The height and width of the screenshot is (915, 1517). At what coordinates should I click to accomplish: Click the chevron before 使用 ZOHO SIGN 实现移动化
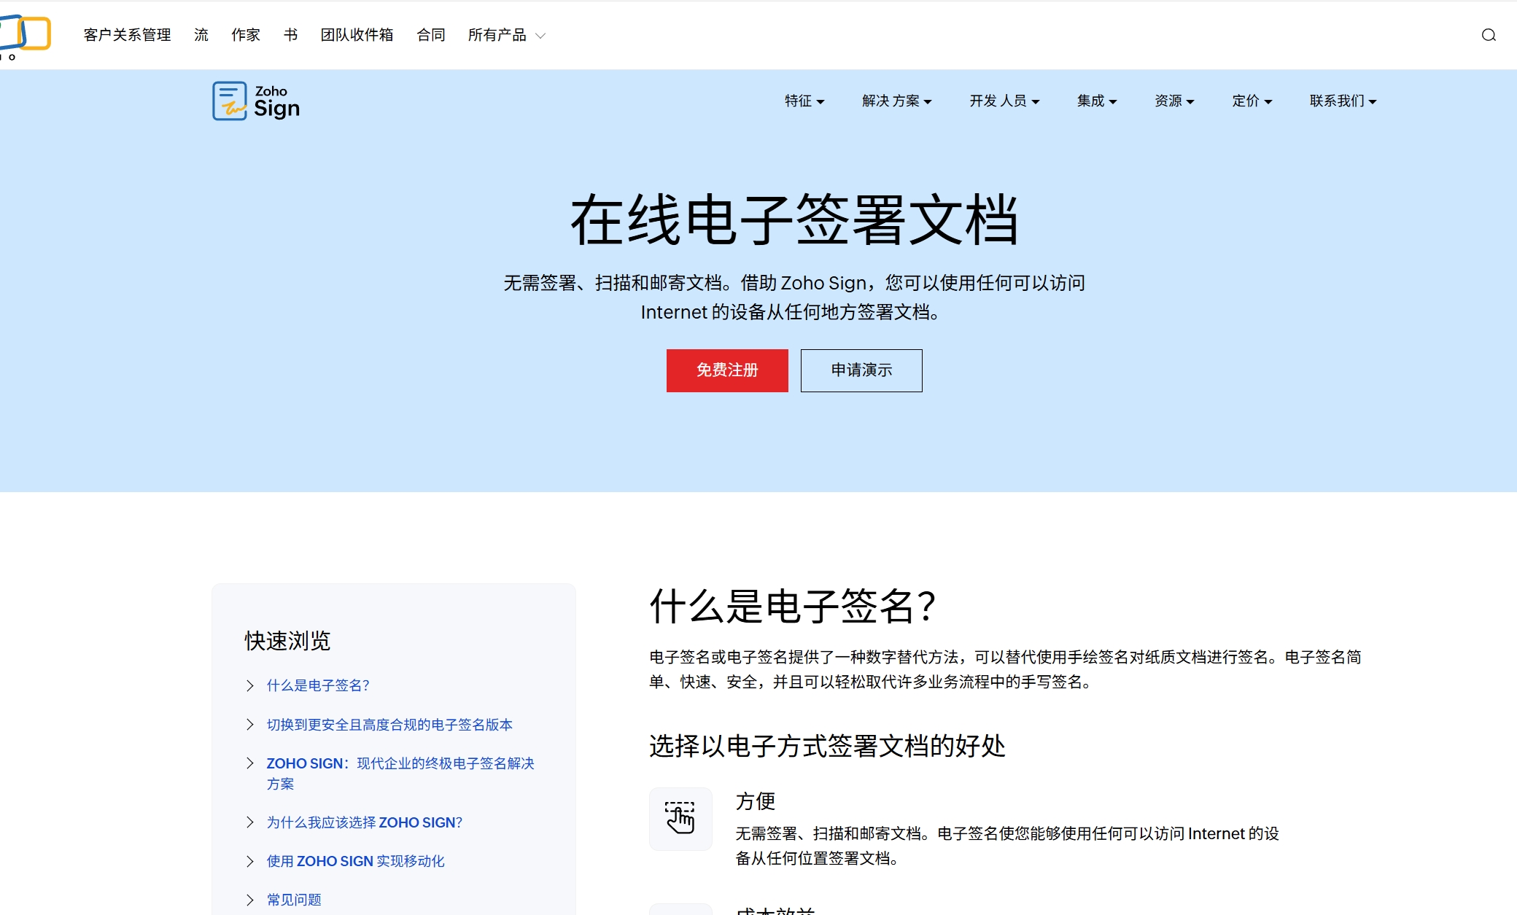coord(250,861)
